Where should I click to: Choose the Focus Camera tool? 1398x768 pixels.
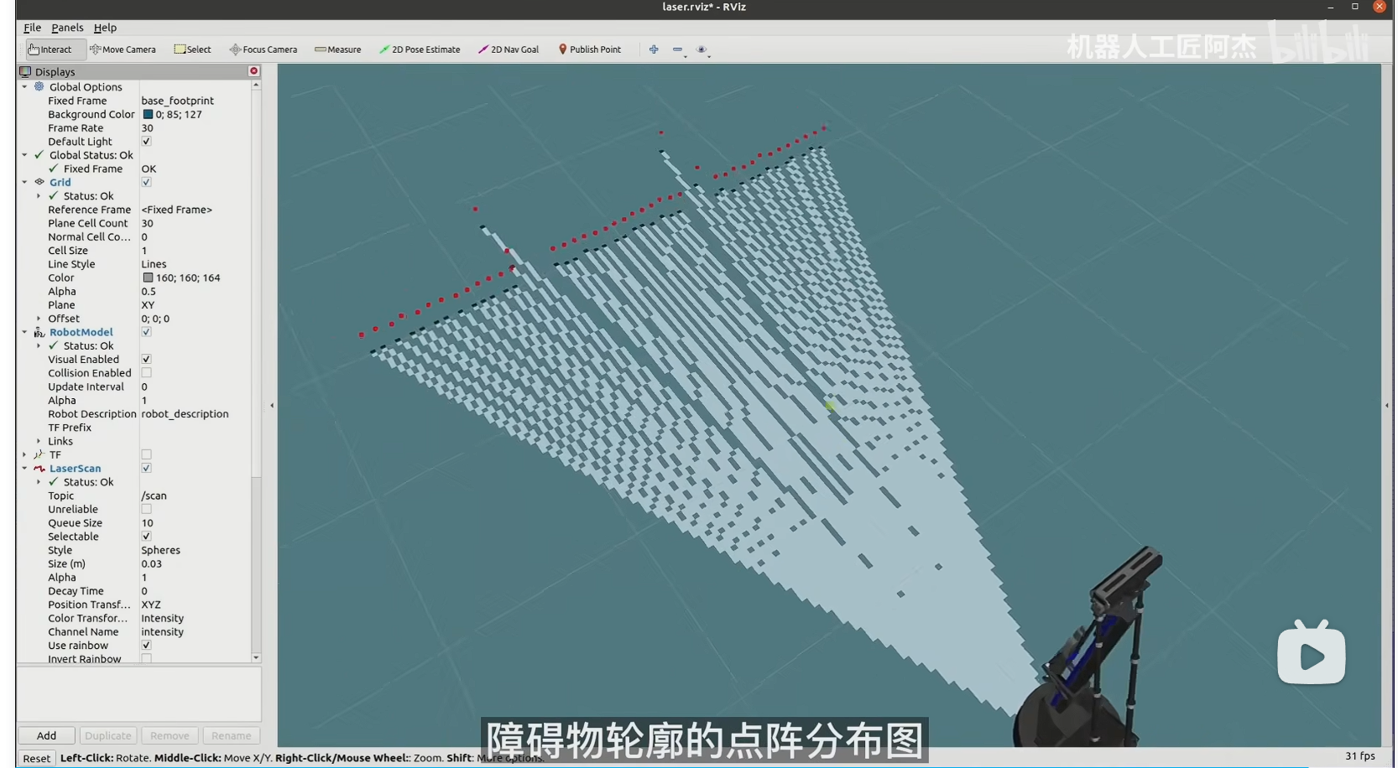[x=263, y=49]
